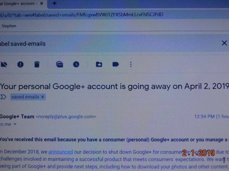Open the Labels tag icon

[x=116, y=64]
